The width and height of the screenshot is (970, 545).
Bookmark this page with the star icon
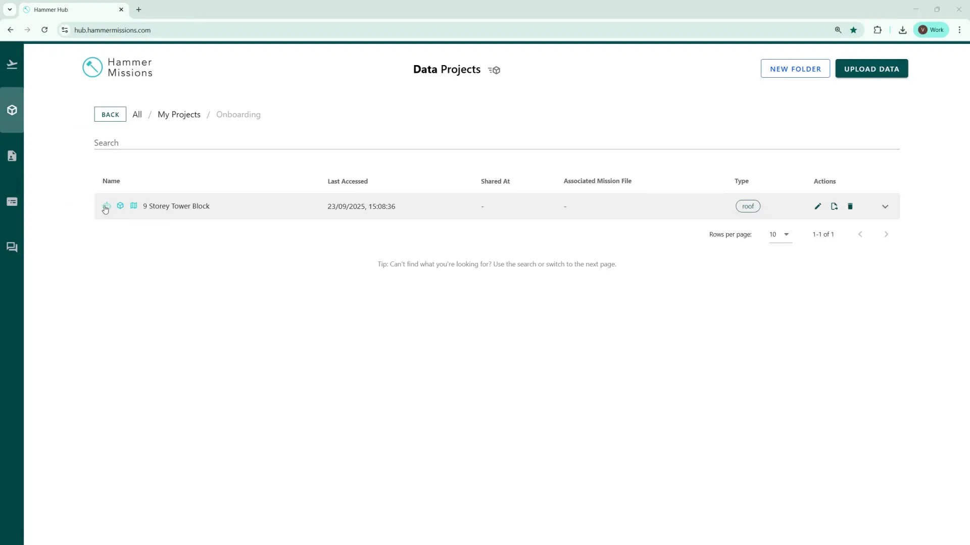coord(853,30)
